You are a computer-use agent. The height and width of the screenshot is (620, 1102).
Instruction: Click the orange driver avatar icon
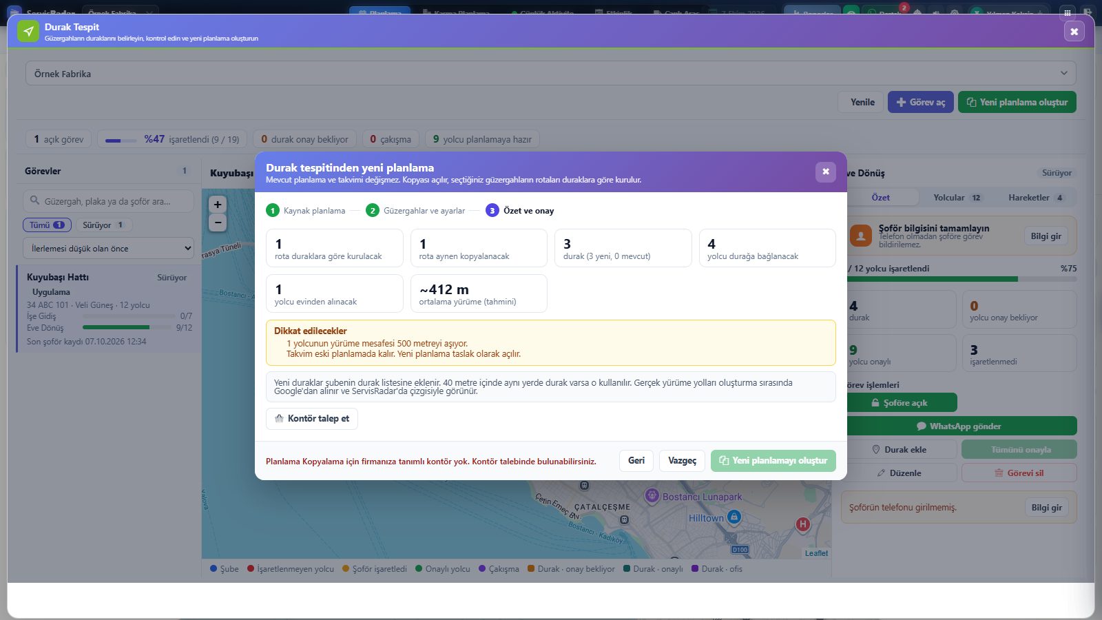click(860, 236)
